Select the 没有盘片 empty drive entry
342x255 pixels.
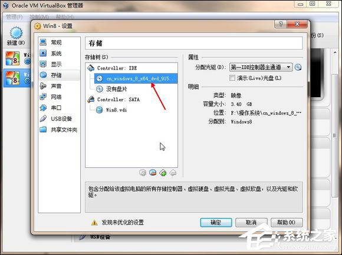tap(117, 89)
